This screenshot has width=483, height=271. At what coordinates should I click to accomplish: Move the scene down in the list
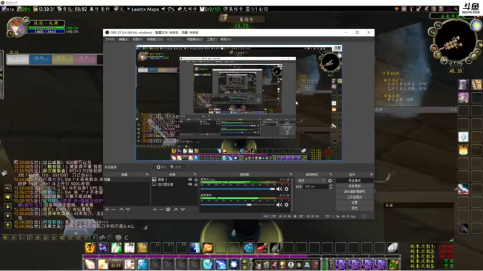(128, 209)
